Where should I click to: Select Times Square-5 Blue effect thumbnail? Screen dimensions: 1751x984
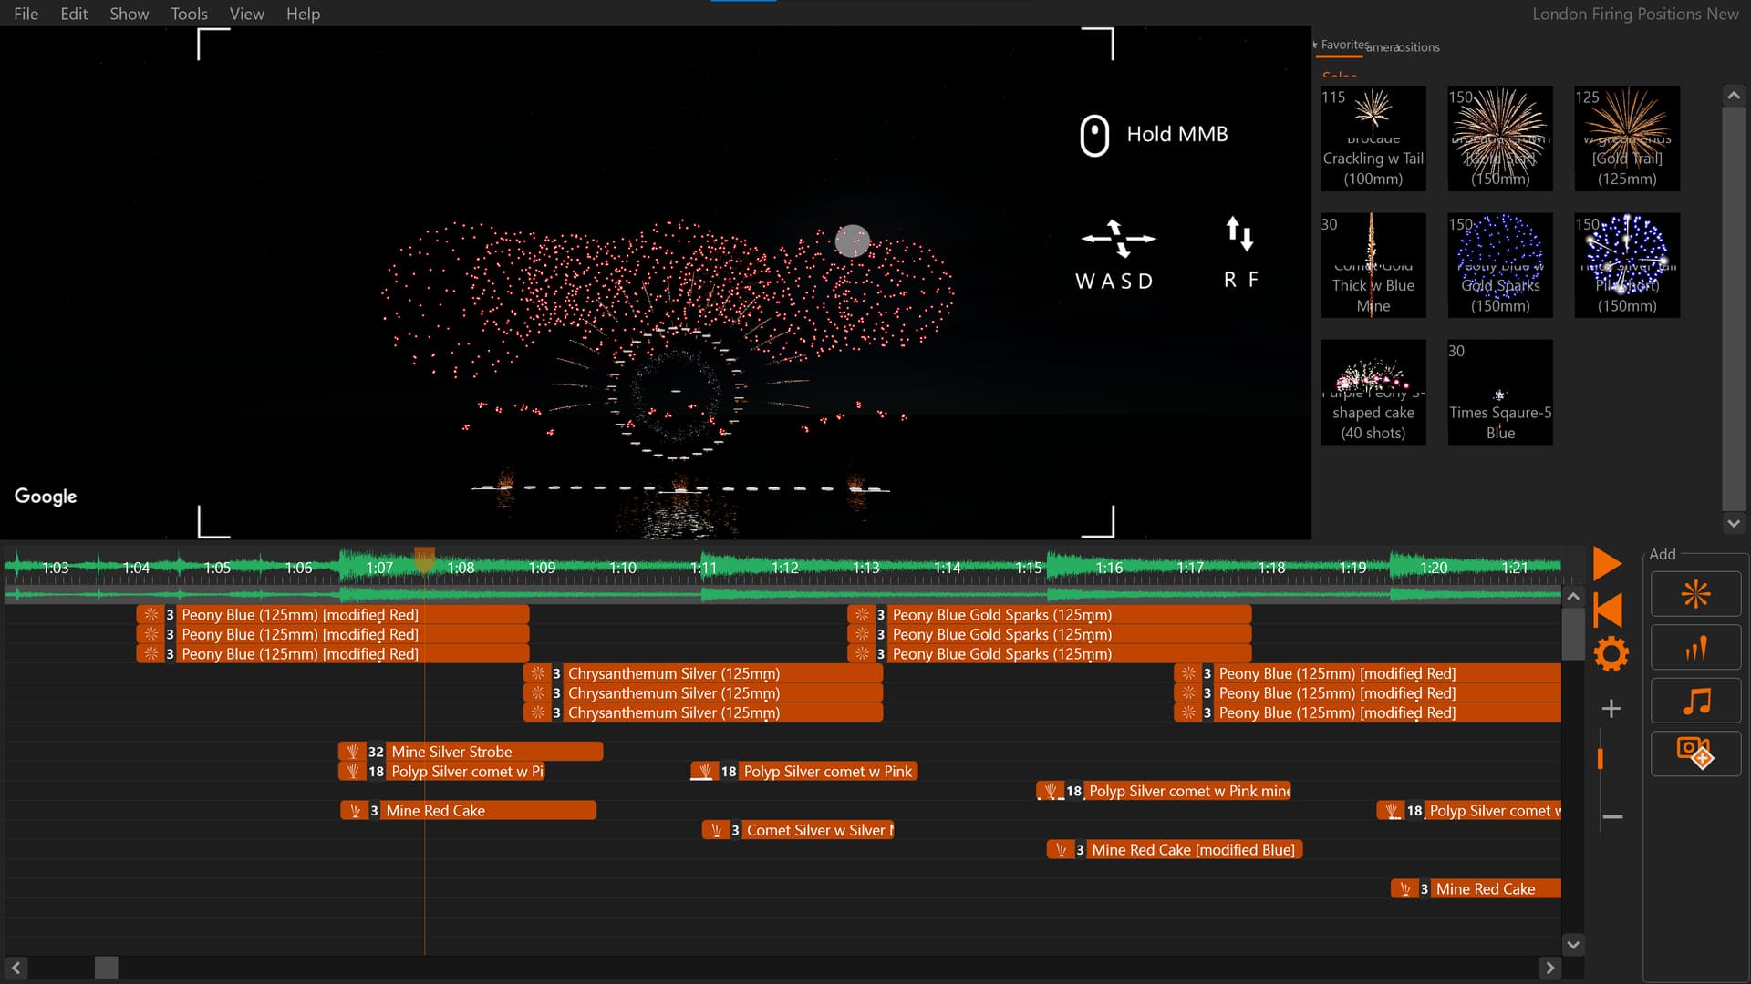click(1499, 392)
